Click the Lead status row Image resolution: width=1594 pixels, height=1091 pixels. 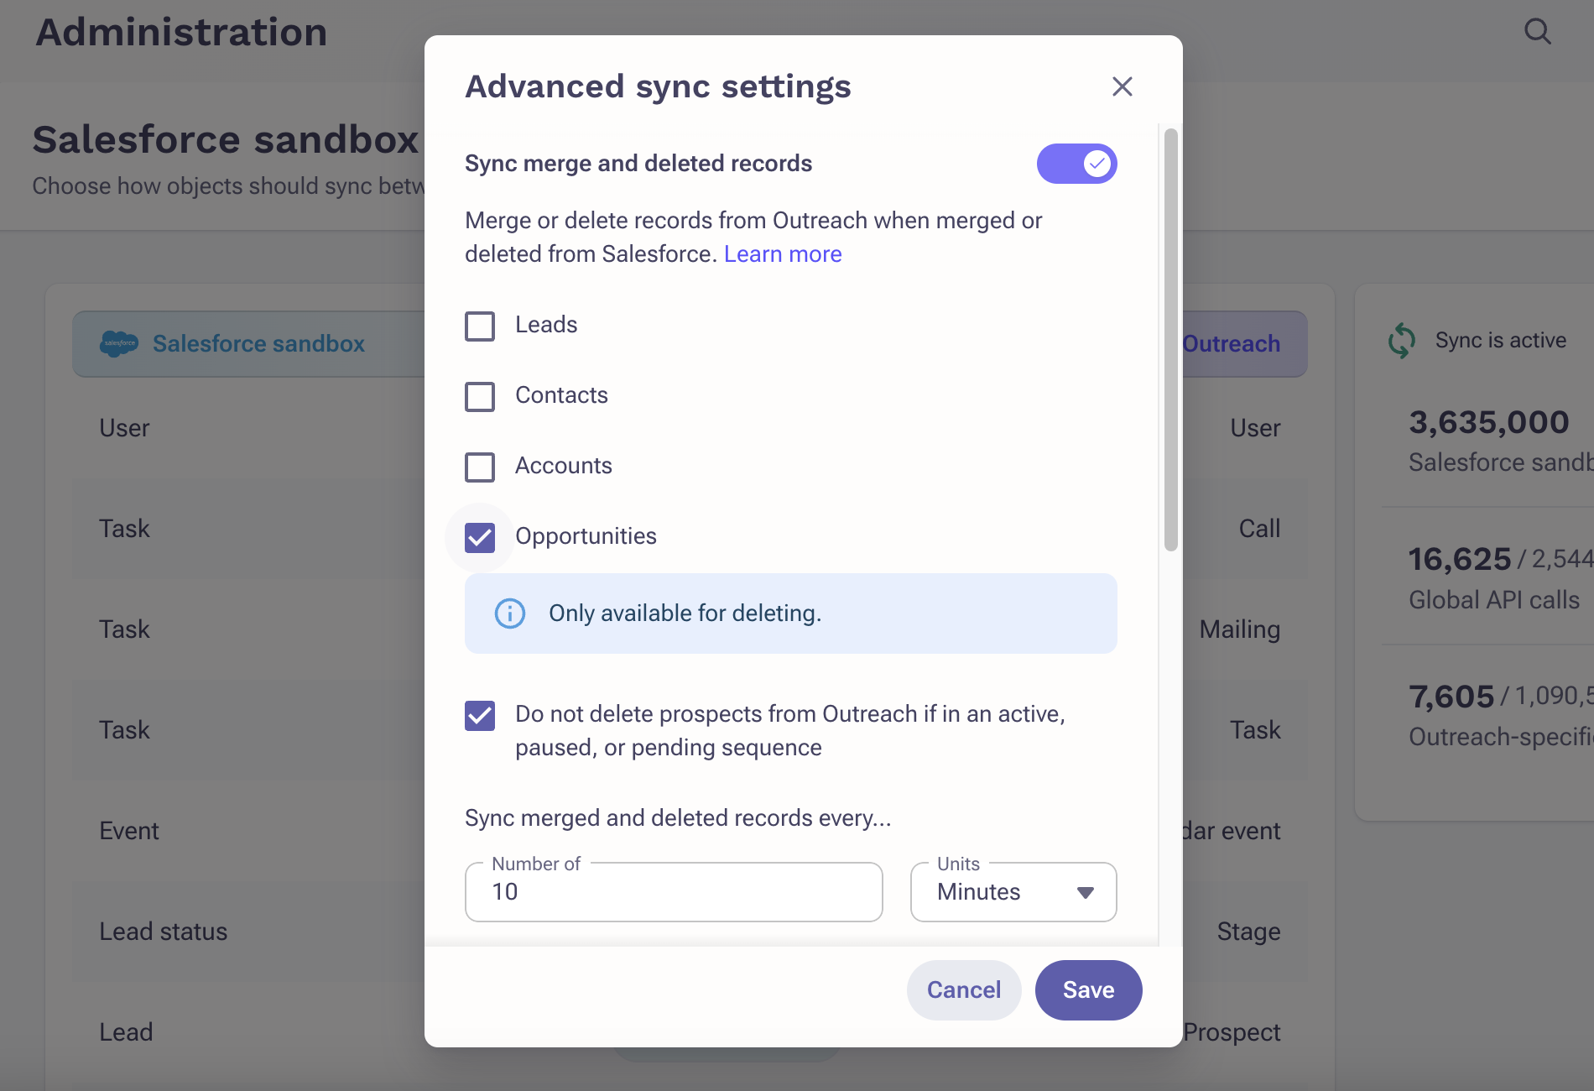tap(164, 932)
